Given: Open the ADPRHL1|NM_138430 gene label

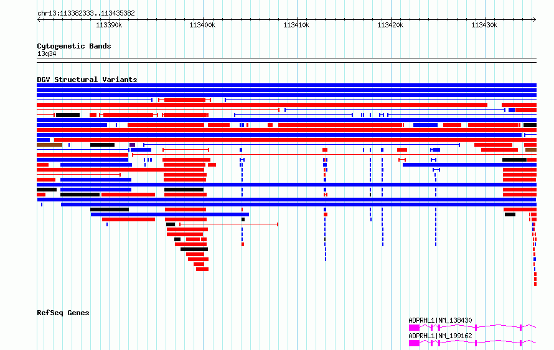Looking at the screenshot, I should [440, 320].
